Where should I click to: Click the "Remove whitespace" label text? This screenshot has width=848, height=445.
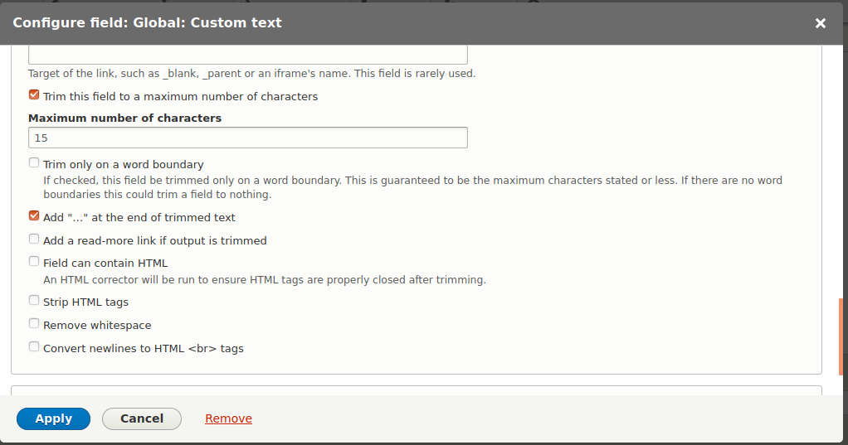click(x=97, y=326)
